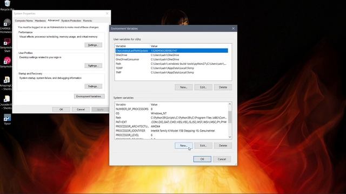Image resolution: width=346 pixels, height=194 pixels.
Task: Open the Remote tab in System Properties
Action: (x=88, y=20)
